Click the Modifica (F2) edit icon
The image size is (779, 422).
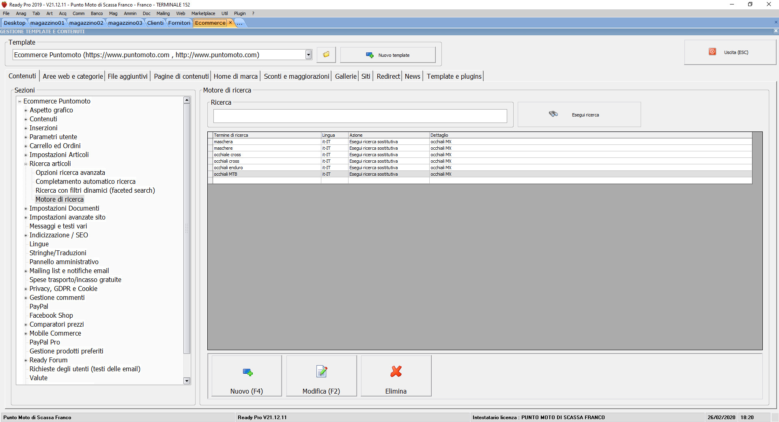pyautogui.click(x=322, y=371)
